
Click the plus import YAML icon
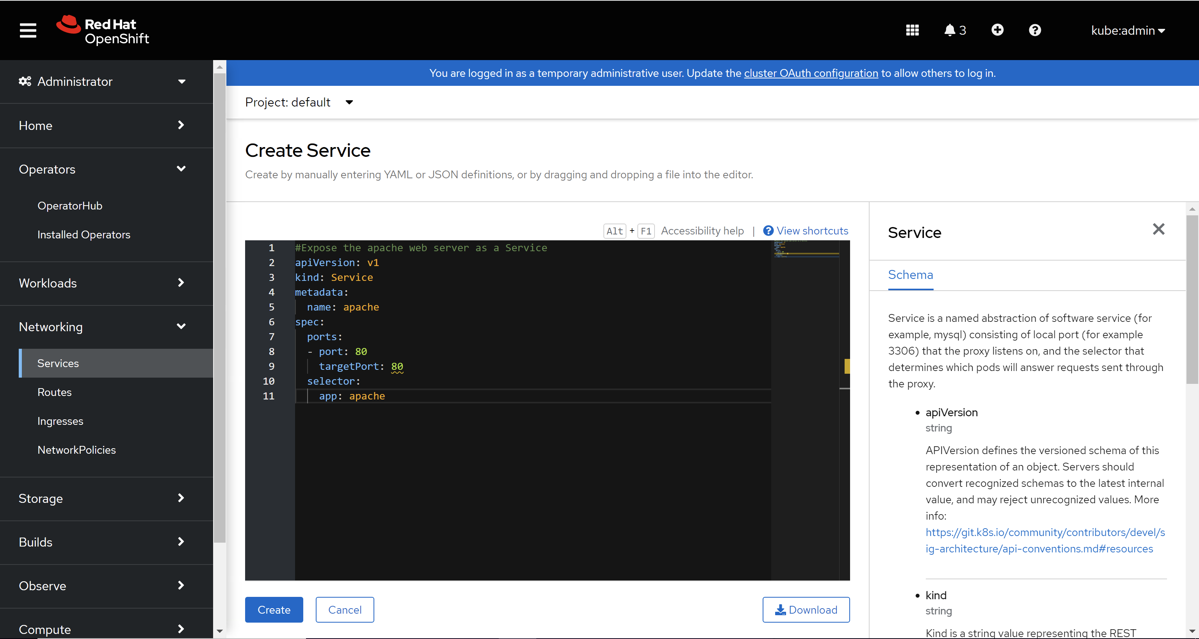tap(997, 30)
